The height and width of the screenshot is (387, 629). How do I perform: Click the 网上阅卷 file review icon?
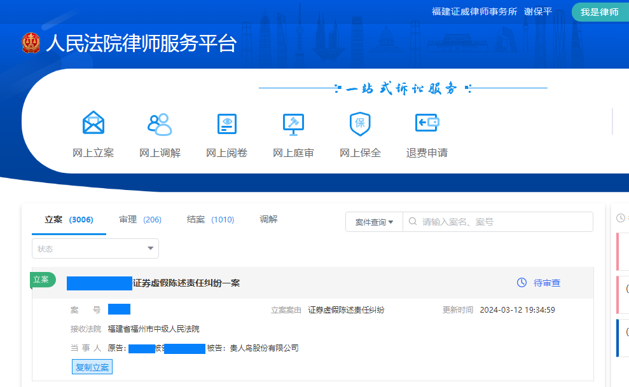tap(226, 123)
